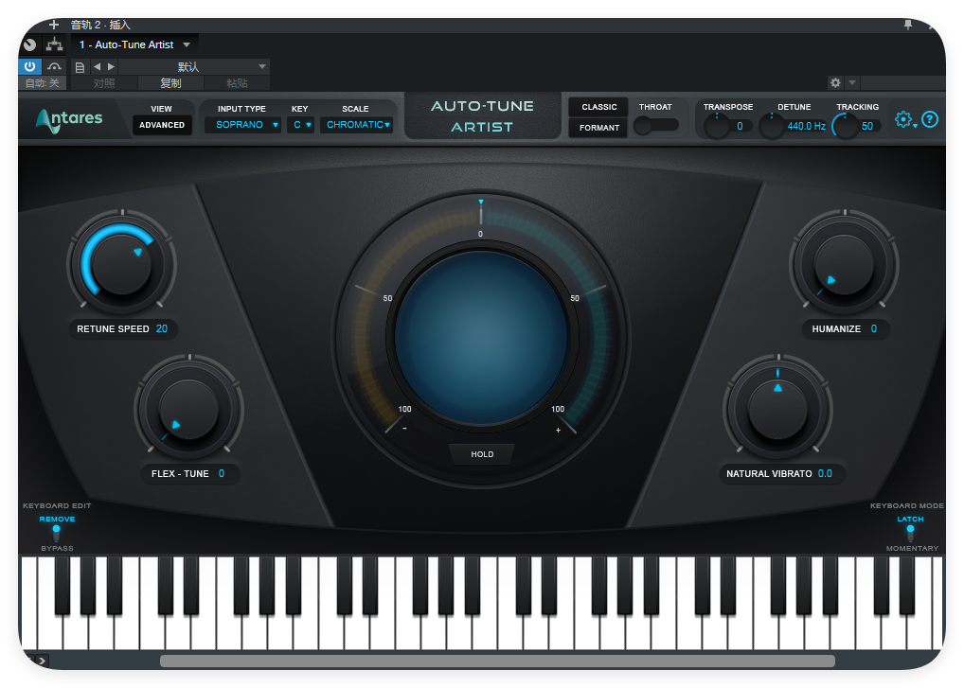This screenshot has height=688, width=964.
Task: Open the routing diagram icon
Action: [55, 44]
